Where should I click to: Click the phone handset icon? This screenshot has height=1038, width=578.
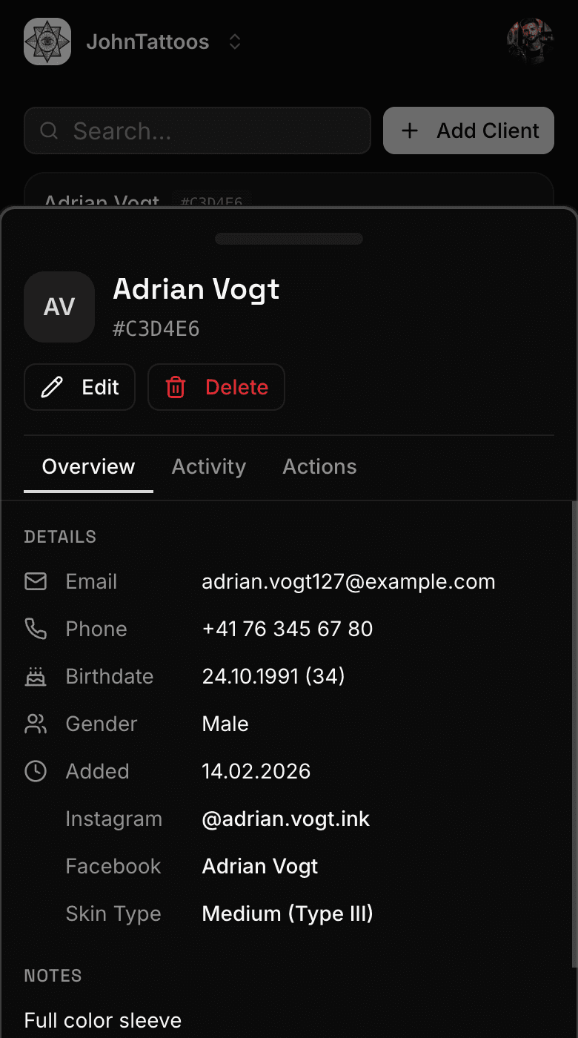[36, 629]
